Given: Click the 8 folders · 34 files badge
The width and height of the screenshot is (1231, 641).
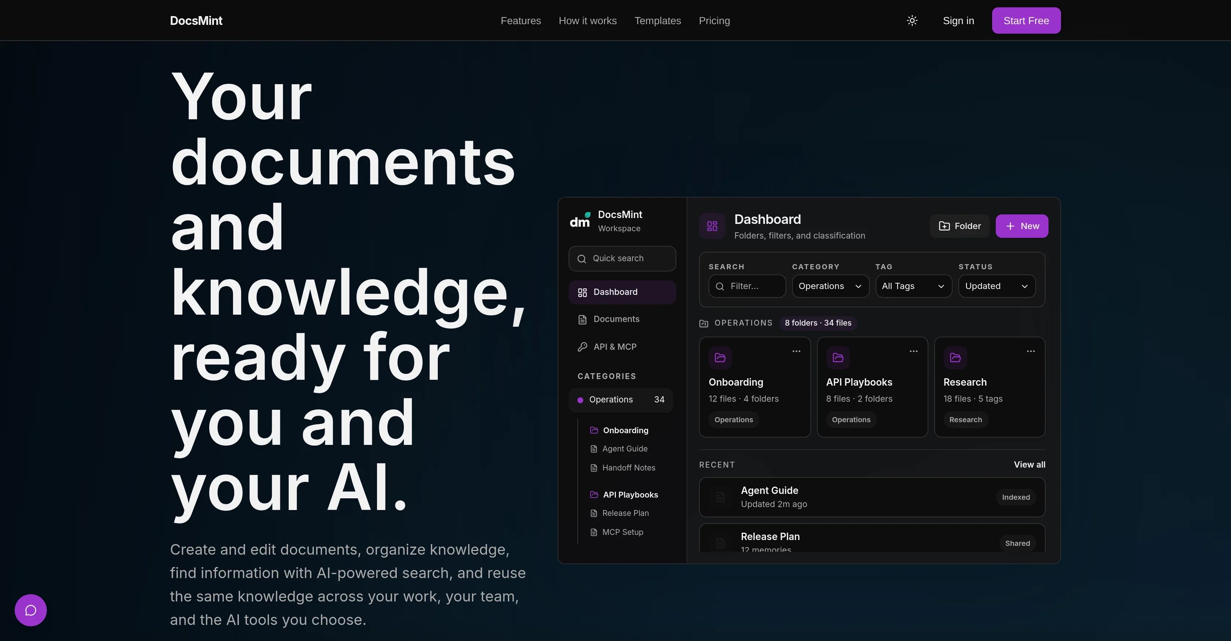Looking at the screenshot, I should click(x=818, y=323).
